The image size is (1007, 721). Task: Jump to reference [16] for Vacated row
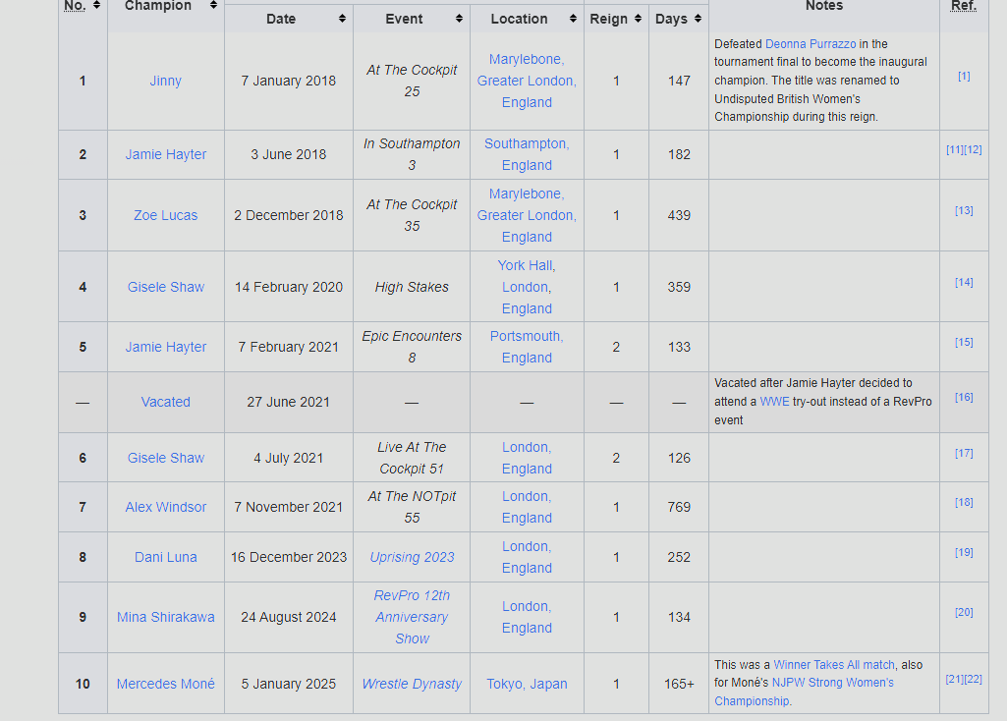[x=964, y=397]
